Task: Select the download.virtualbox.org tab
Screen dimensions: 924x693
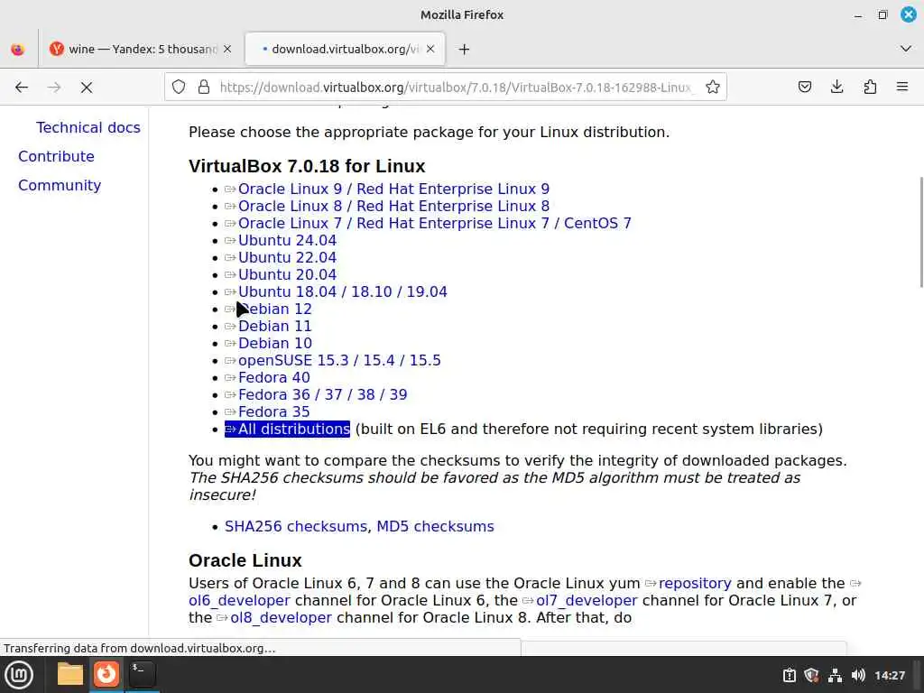Action: 345,49
